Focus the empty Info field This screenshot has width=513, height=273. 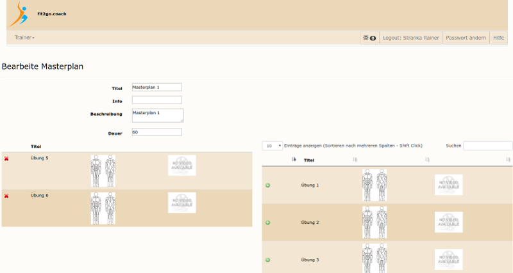tap(156, 100)
